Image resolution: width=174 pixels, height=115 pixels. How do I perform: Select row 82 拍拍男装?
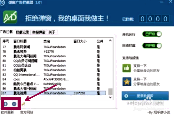pos(54,70)
